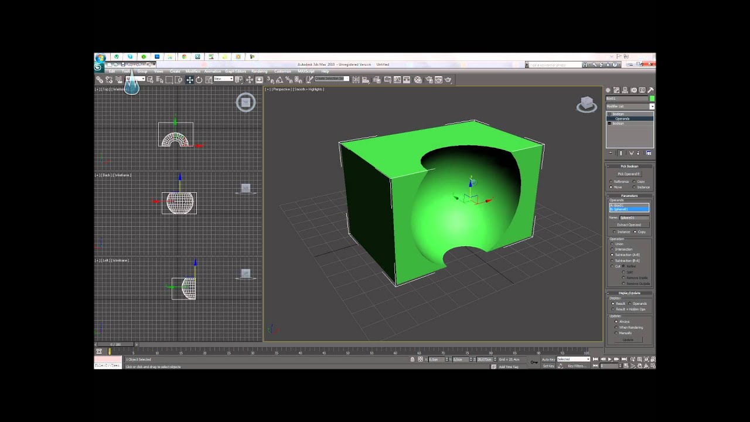The image size is (750, 422).
Task: Open the green object color swatch
Action: click(652, 98)
